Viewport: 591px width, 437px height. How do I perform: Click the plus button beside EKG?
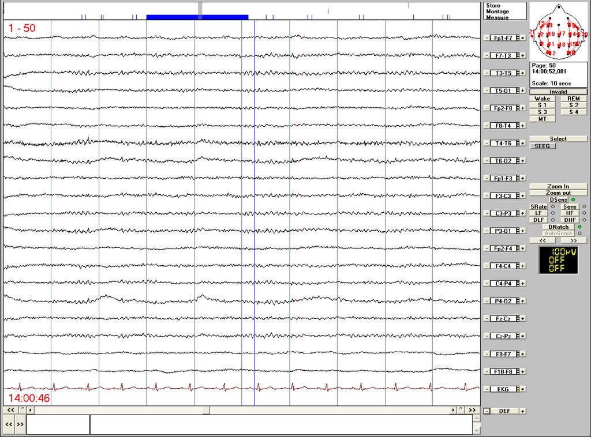click(523, 389)
